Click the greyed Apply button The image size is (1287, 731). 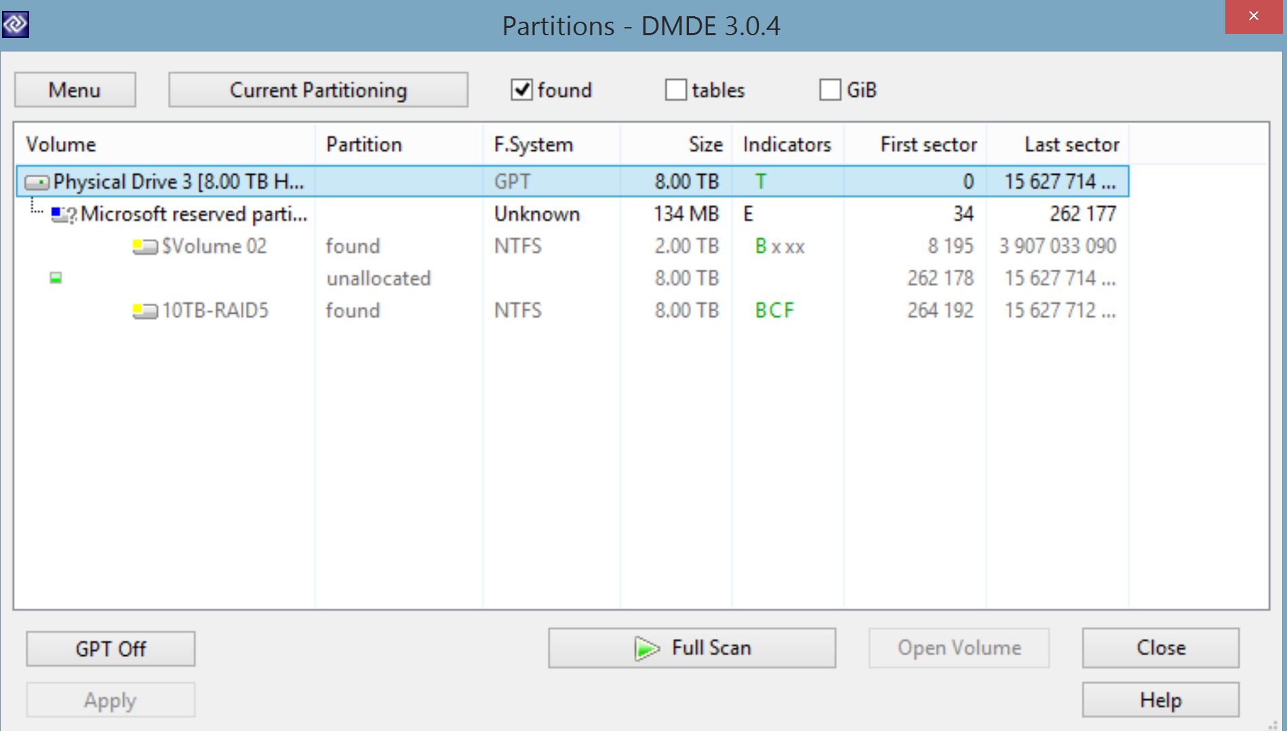pos(111,699)
